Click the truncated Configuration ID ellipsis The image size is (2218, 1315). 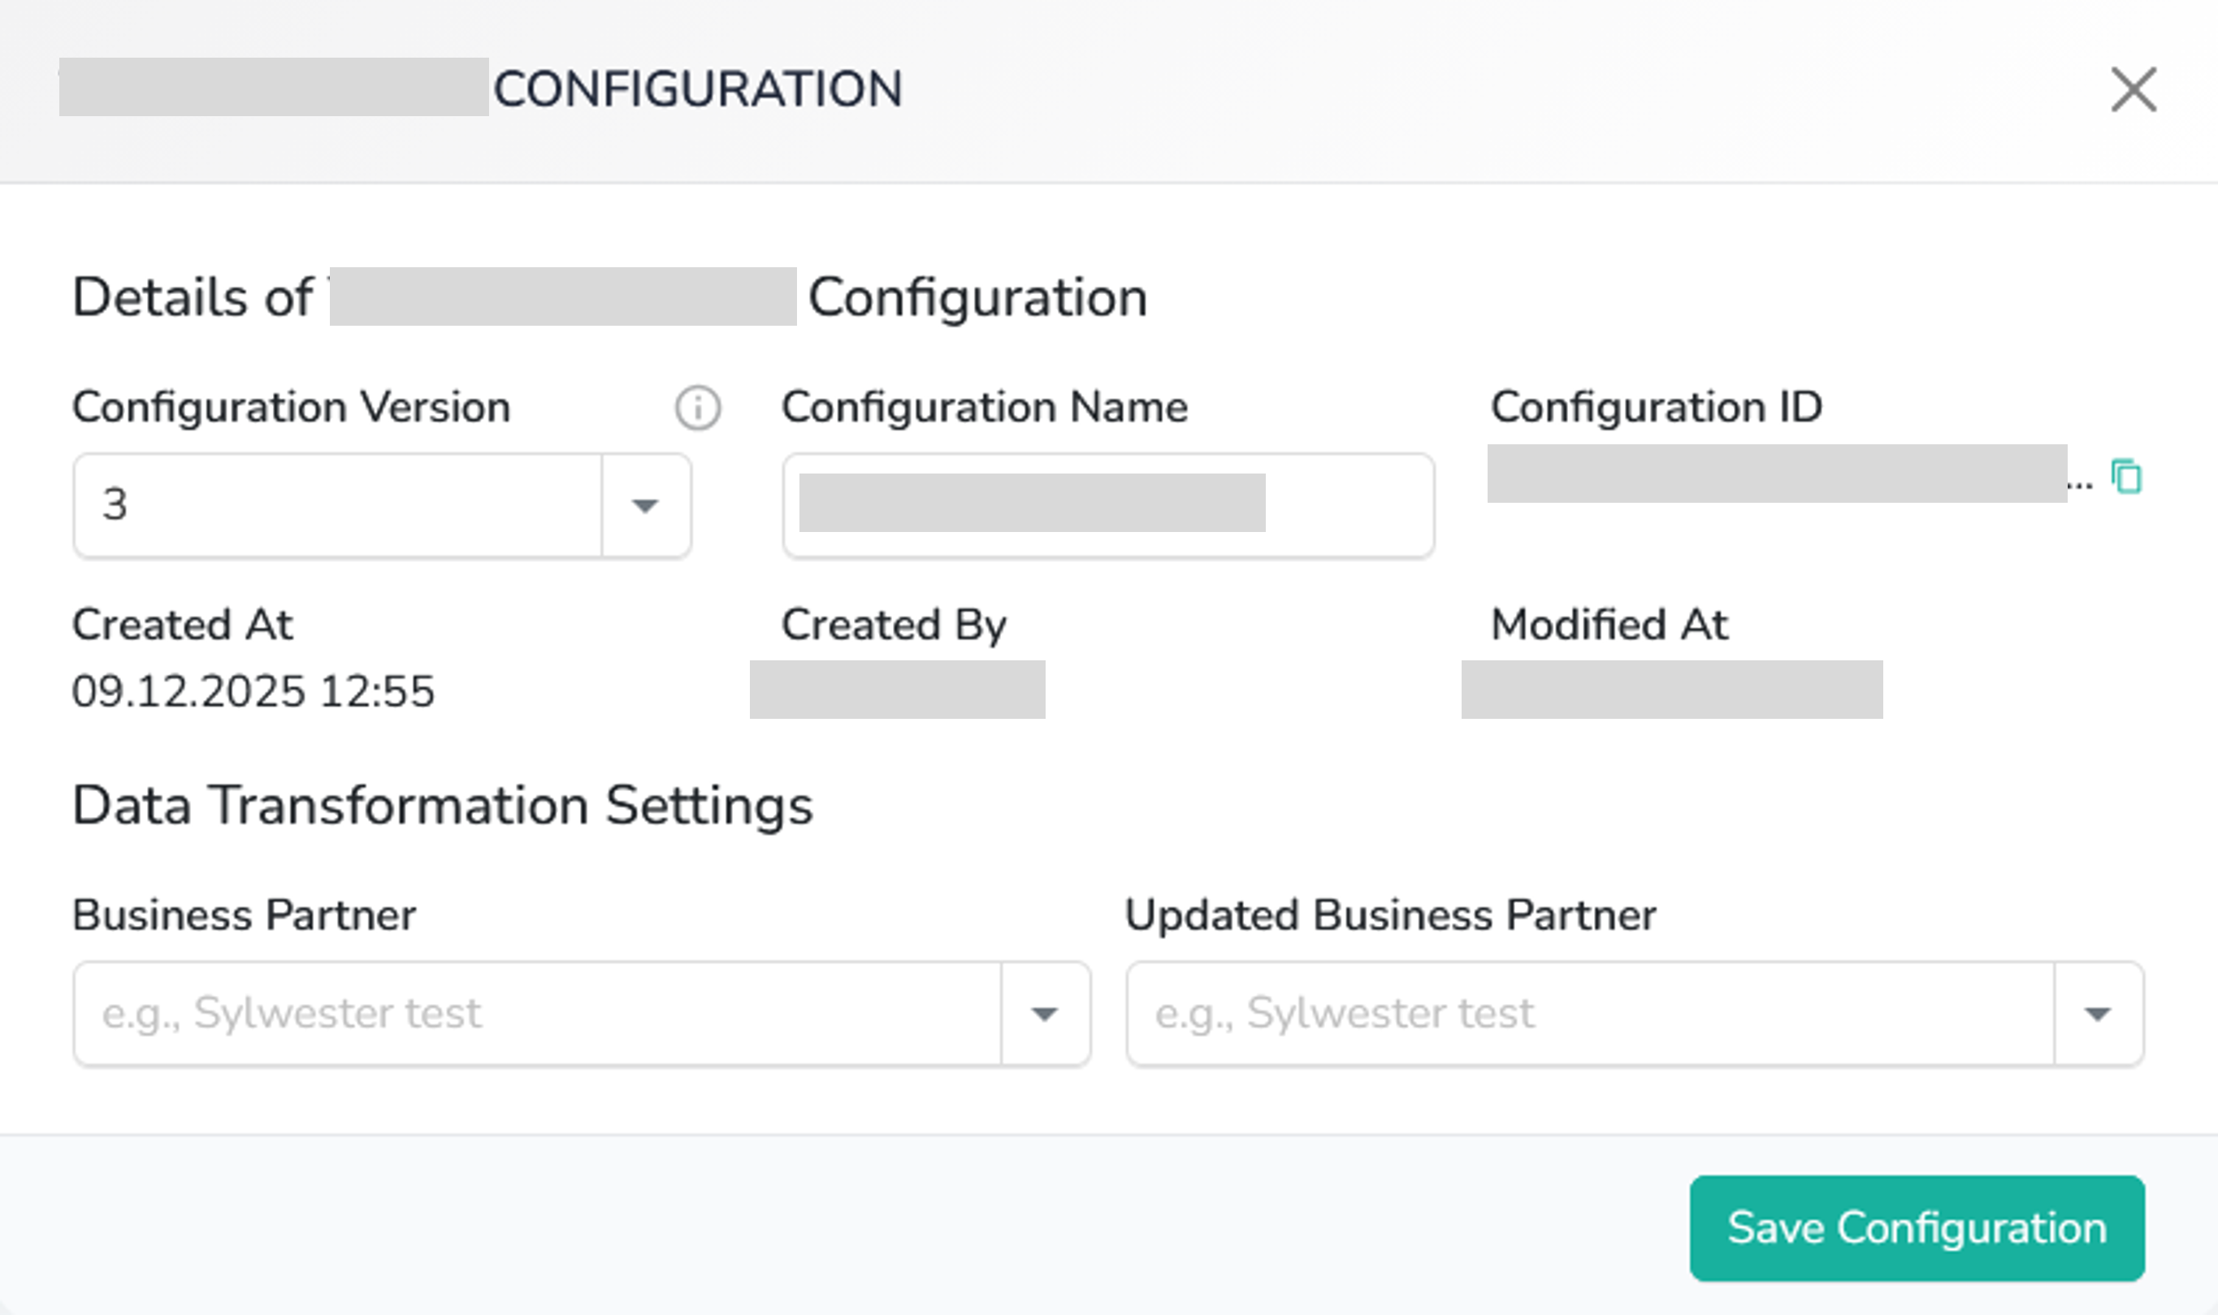pyautogui.click(x=2080, y=485)
